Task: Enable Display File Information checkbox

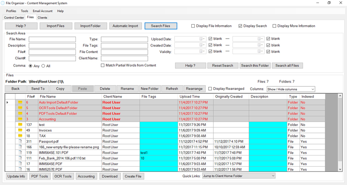Action: (x=193, y=26)
